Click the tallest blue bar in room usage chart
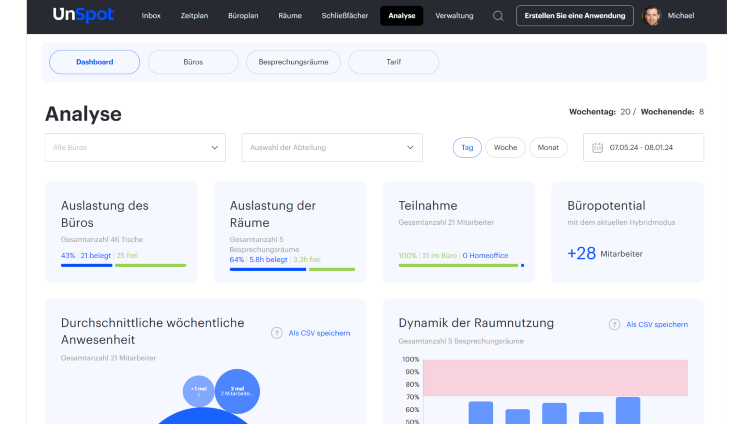Image resolution: width=754 pixels, height=424 pixels. [x=628, y=410]
